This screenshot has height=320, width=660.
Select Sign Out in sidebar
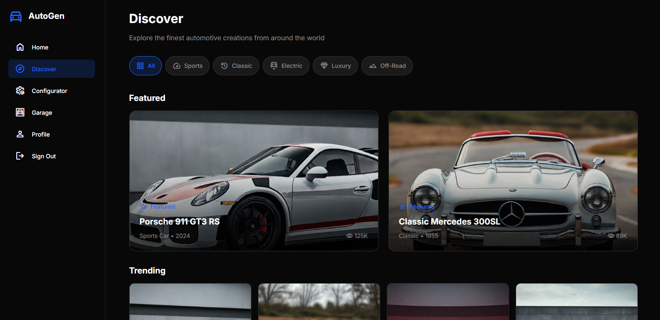coord(51,156)
